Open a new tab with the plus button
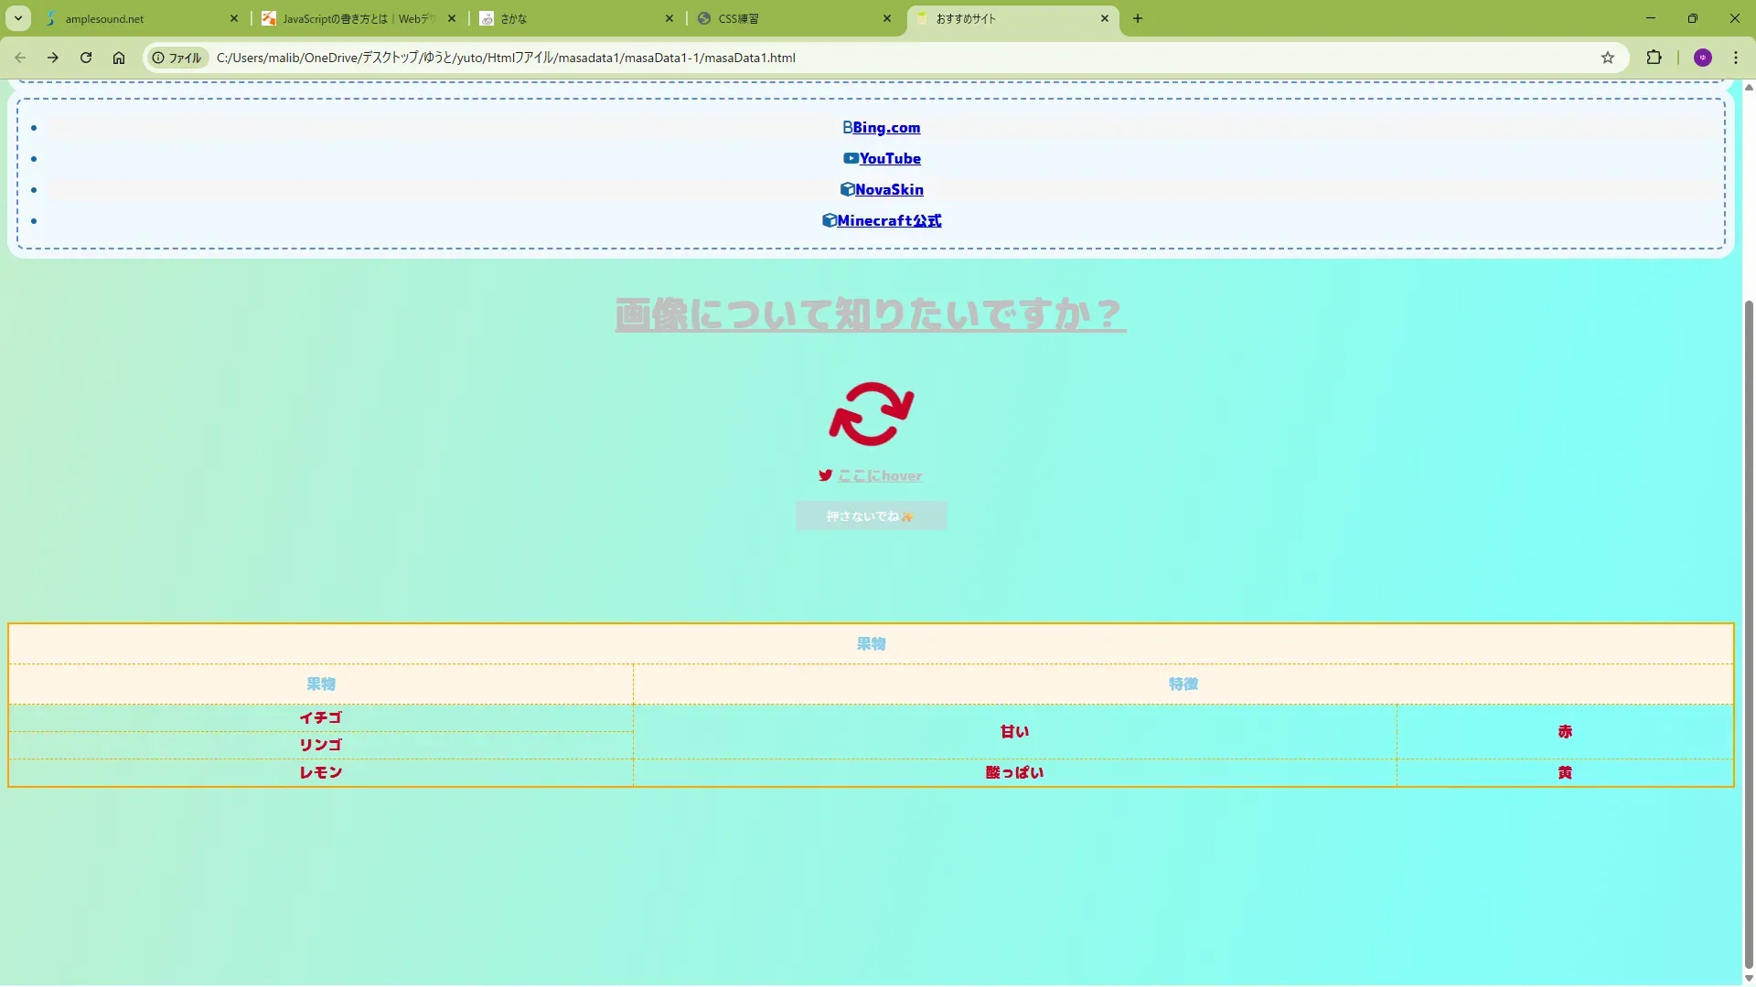 tap(1137, 18)
